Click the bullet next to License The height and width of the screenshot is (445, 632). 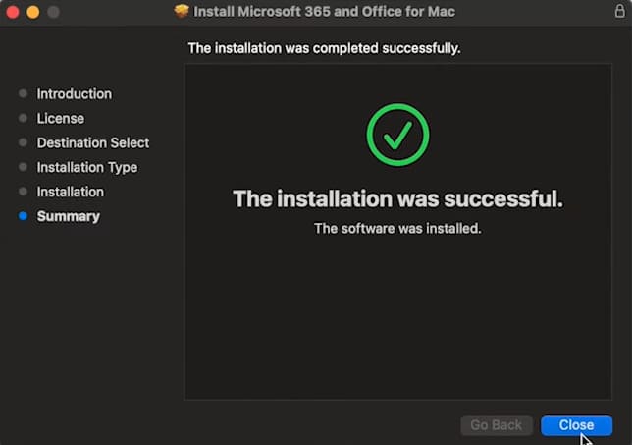23,119
